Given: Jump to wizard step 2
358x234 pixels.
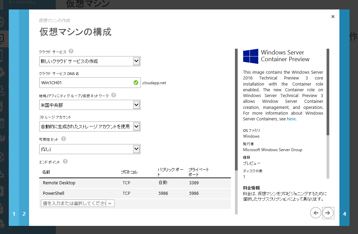Looking at the screenshot, I should 24,214.
